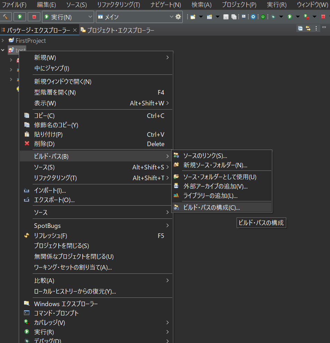330x343 pixels.
Task: Open the New Java Project wizard icon
Action: coord(210,16)
